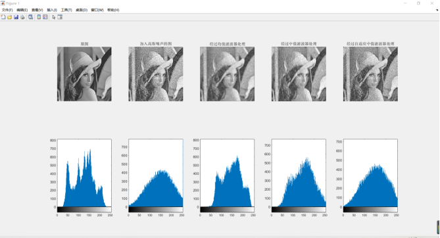Image resolution: width=440 pixels, height=238 pixels.
Task: Click the dock figure arrow at menu bar end
Action: [437, 10]
